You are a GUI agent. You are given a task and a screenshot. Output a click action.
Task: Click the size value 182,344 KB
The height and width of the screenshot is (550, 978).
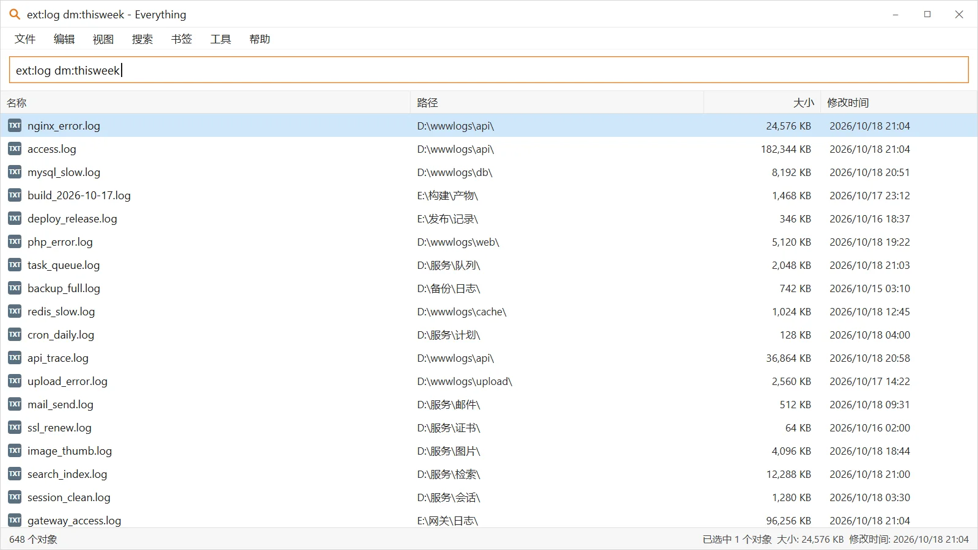click(785, 149)
